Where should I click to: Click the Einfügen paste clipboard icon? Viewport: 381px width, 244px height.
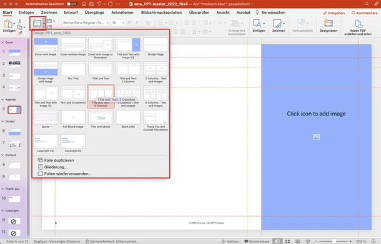point(8,24)
